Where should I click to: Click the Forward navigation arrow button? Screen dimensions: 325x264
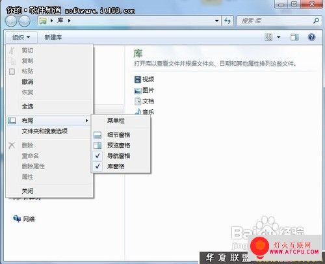(24, 21)
